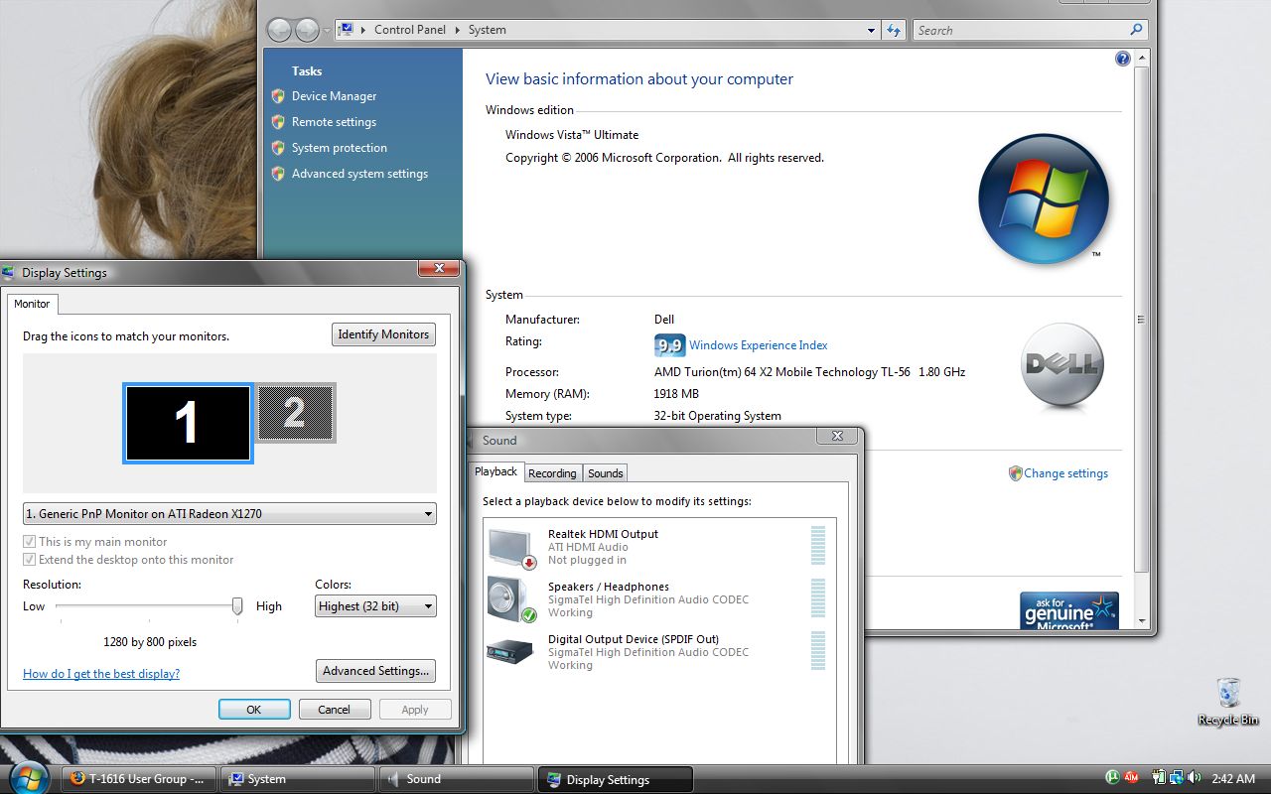The width and height of the screenshot is (1271, 794).
Task: Click the Resolution slider handle
Action: pyautogui.click(x=237, y=605)
